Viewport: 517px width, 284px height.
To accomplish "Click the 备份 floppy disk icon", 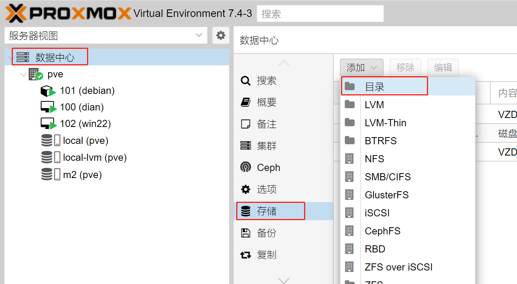I will pyautogui.click(x=246, y=233).
